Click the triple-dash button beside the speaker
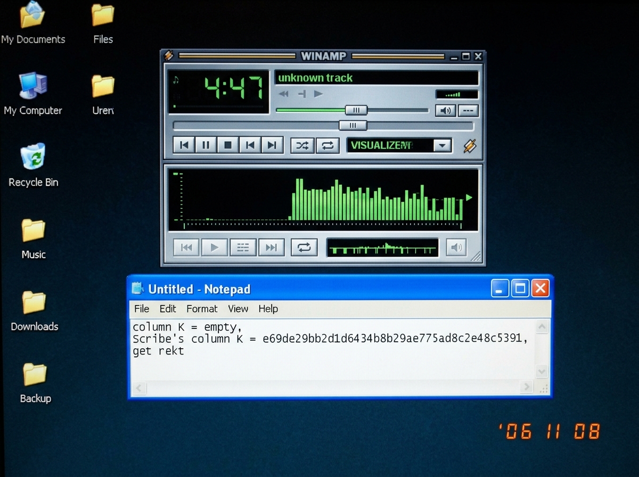This screenshot has width=639, height=477. (x=468, y=111)
